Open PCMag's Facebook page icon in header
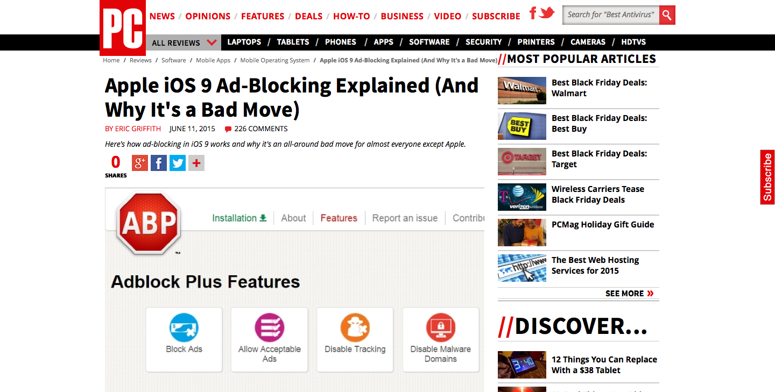775x392 pixels. [533, 13]
